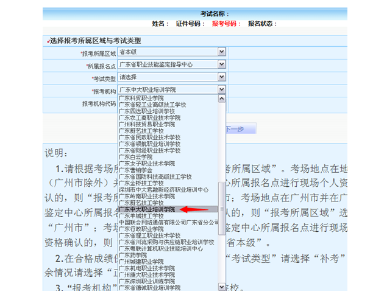Image resolution: width=373 pixels, height=303 pixels.
Task: Select 深圳市中大君融新经济职业培训中心 option
Action: pos(164,190)
